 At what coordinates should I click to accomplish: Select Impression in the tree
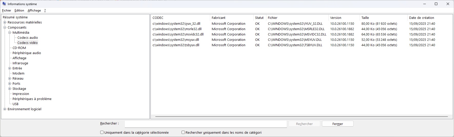(21, 94)
